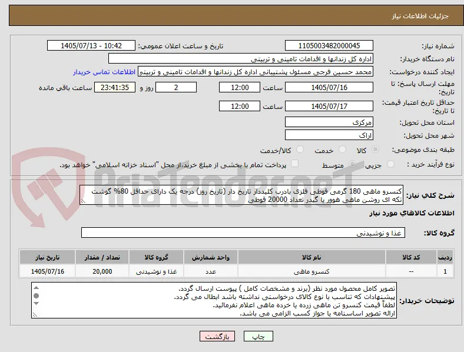Click the row number cell 1
Screen dimensions: 464x352
[x=445, y=271]
